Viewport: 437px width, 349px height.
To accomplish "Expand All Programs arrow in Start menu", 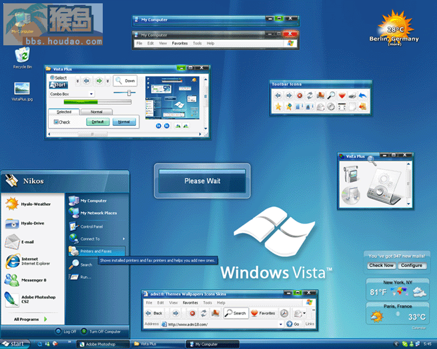I will coord(45,319).
